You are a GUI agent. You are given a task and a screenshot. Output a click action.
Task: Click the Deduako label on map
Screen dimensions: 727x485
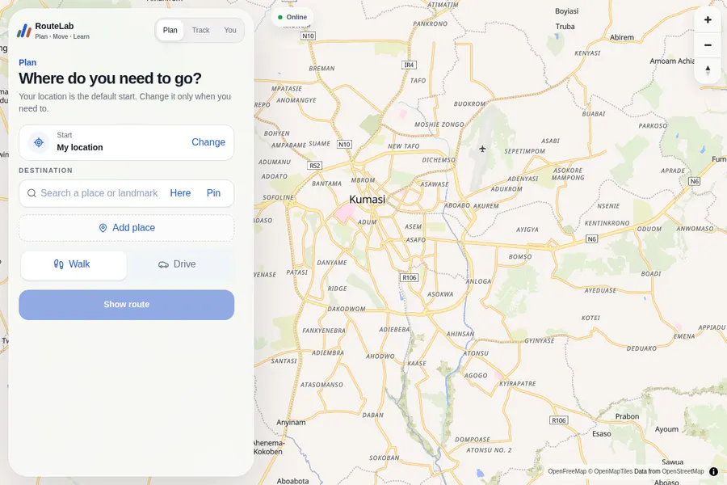point(641,348)
